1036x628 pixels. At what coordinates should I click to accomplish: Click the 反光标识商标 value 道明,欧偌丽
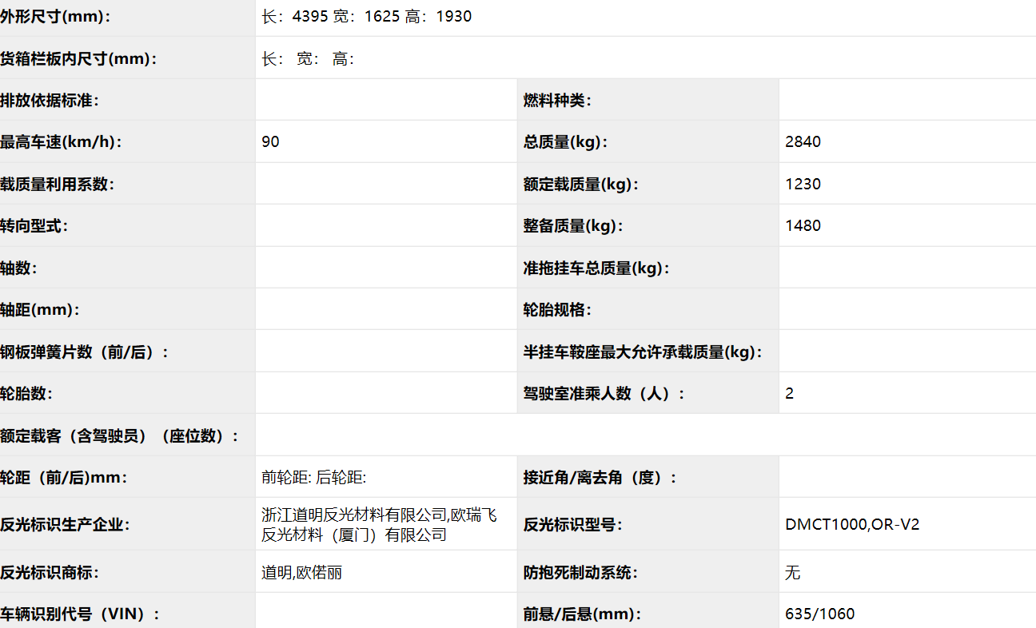pyautogui.click(x=302, y=573)
